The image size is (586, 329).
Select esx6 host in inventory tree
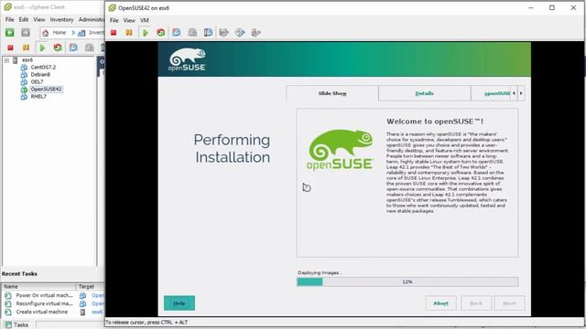coord(27,60)
